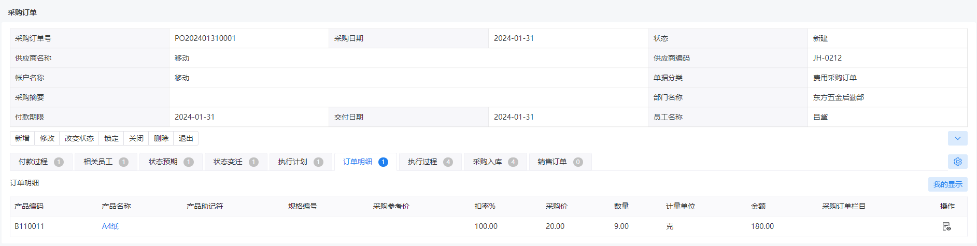Image resolution: width=977 pixels, height=246 pixels.
Task: Click the 关闭 toolbar button
Action: tap(136, 138)
